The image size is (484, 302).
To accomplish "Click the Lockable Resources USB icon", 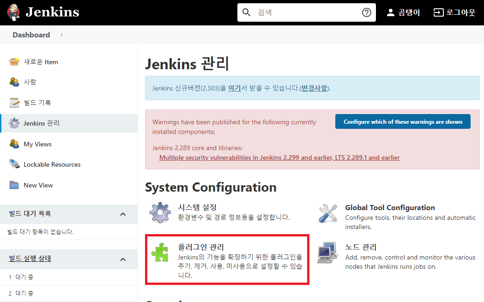I will point(14,164).
